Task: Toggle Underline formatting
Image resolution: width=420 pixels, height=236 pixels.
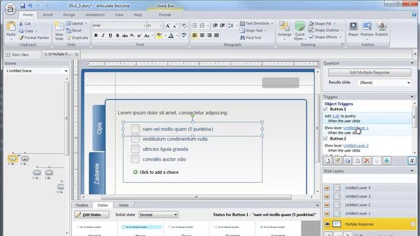Action: pos(110,35)
